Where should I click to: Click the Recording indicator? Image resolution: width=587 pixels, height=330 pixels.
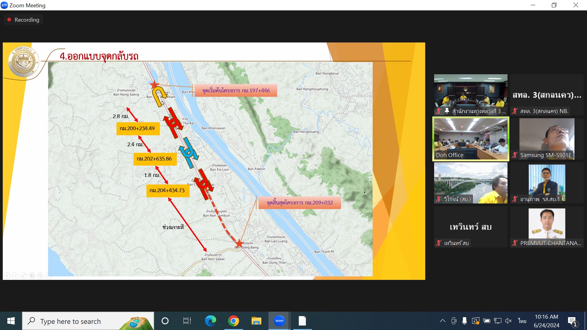tap(23, 20)
